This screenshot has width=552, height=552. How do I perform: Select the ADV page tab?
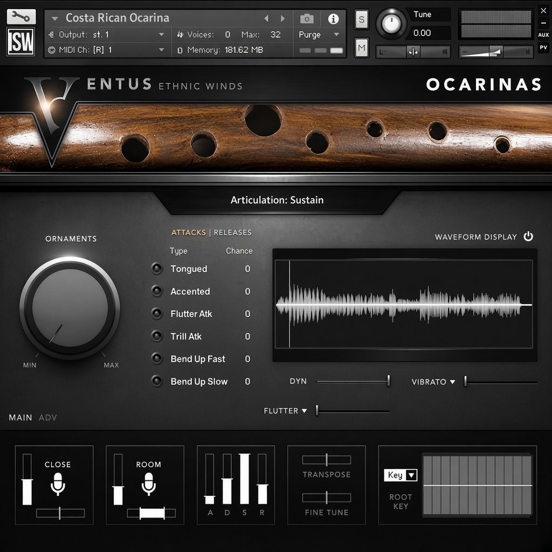coord(48,418)
